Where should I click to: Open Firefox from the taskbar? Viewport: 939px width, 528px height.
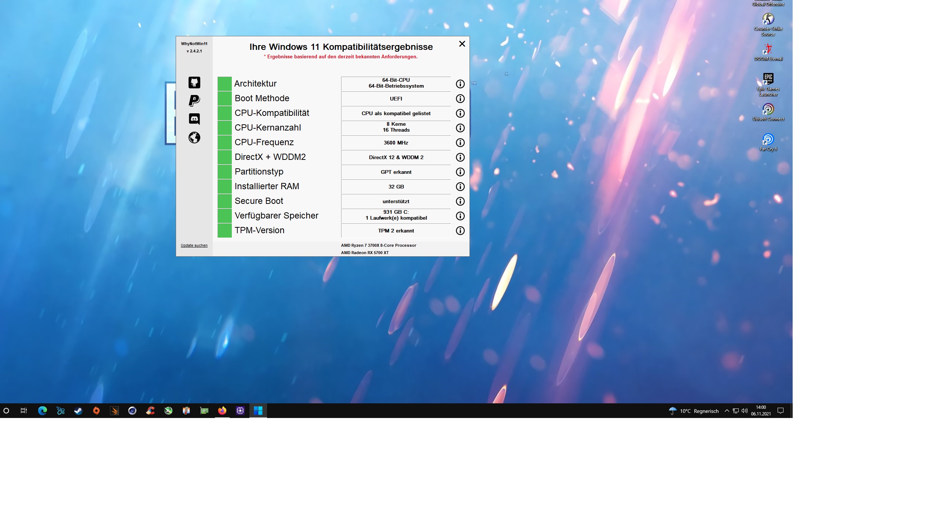coord(222,411)
